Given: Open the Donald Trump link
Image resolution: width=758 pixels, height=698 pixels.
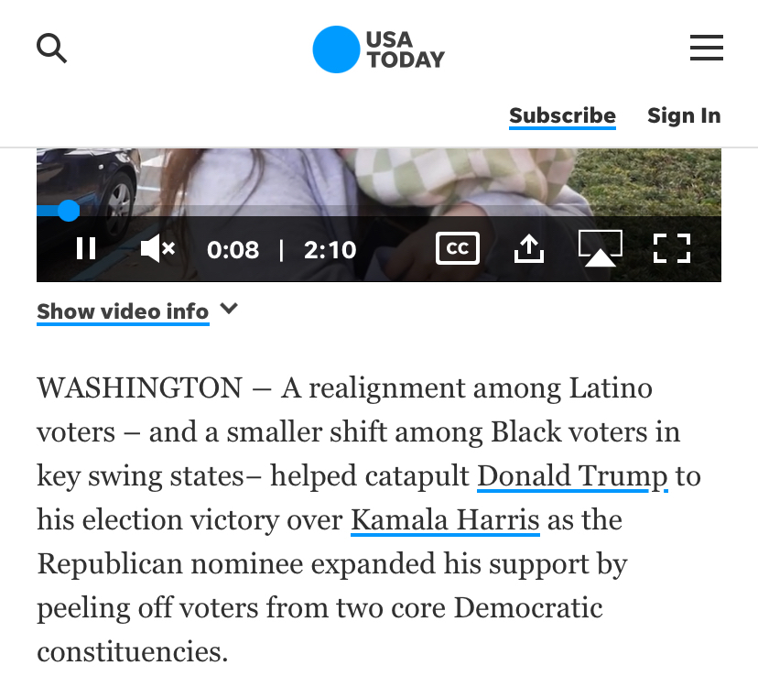Looking at the screenshot, I should point(572,476).
